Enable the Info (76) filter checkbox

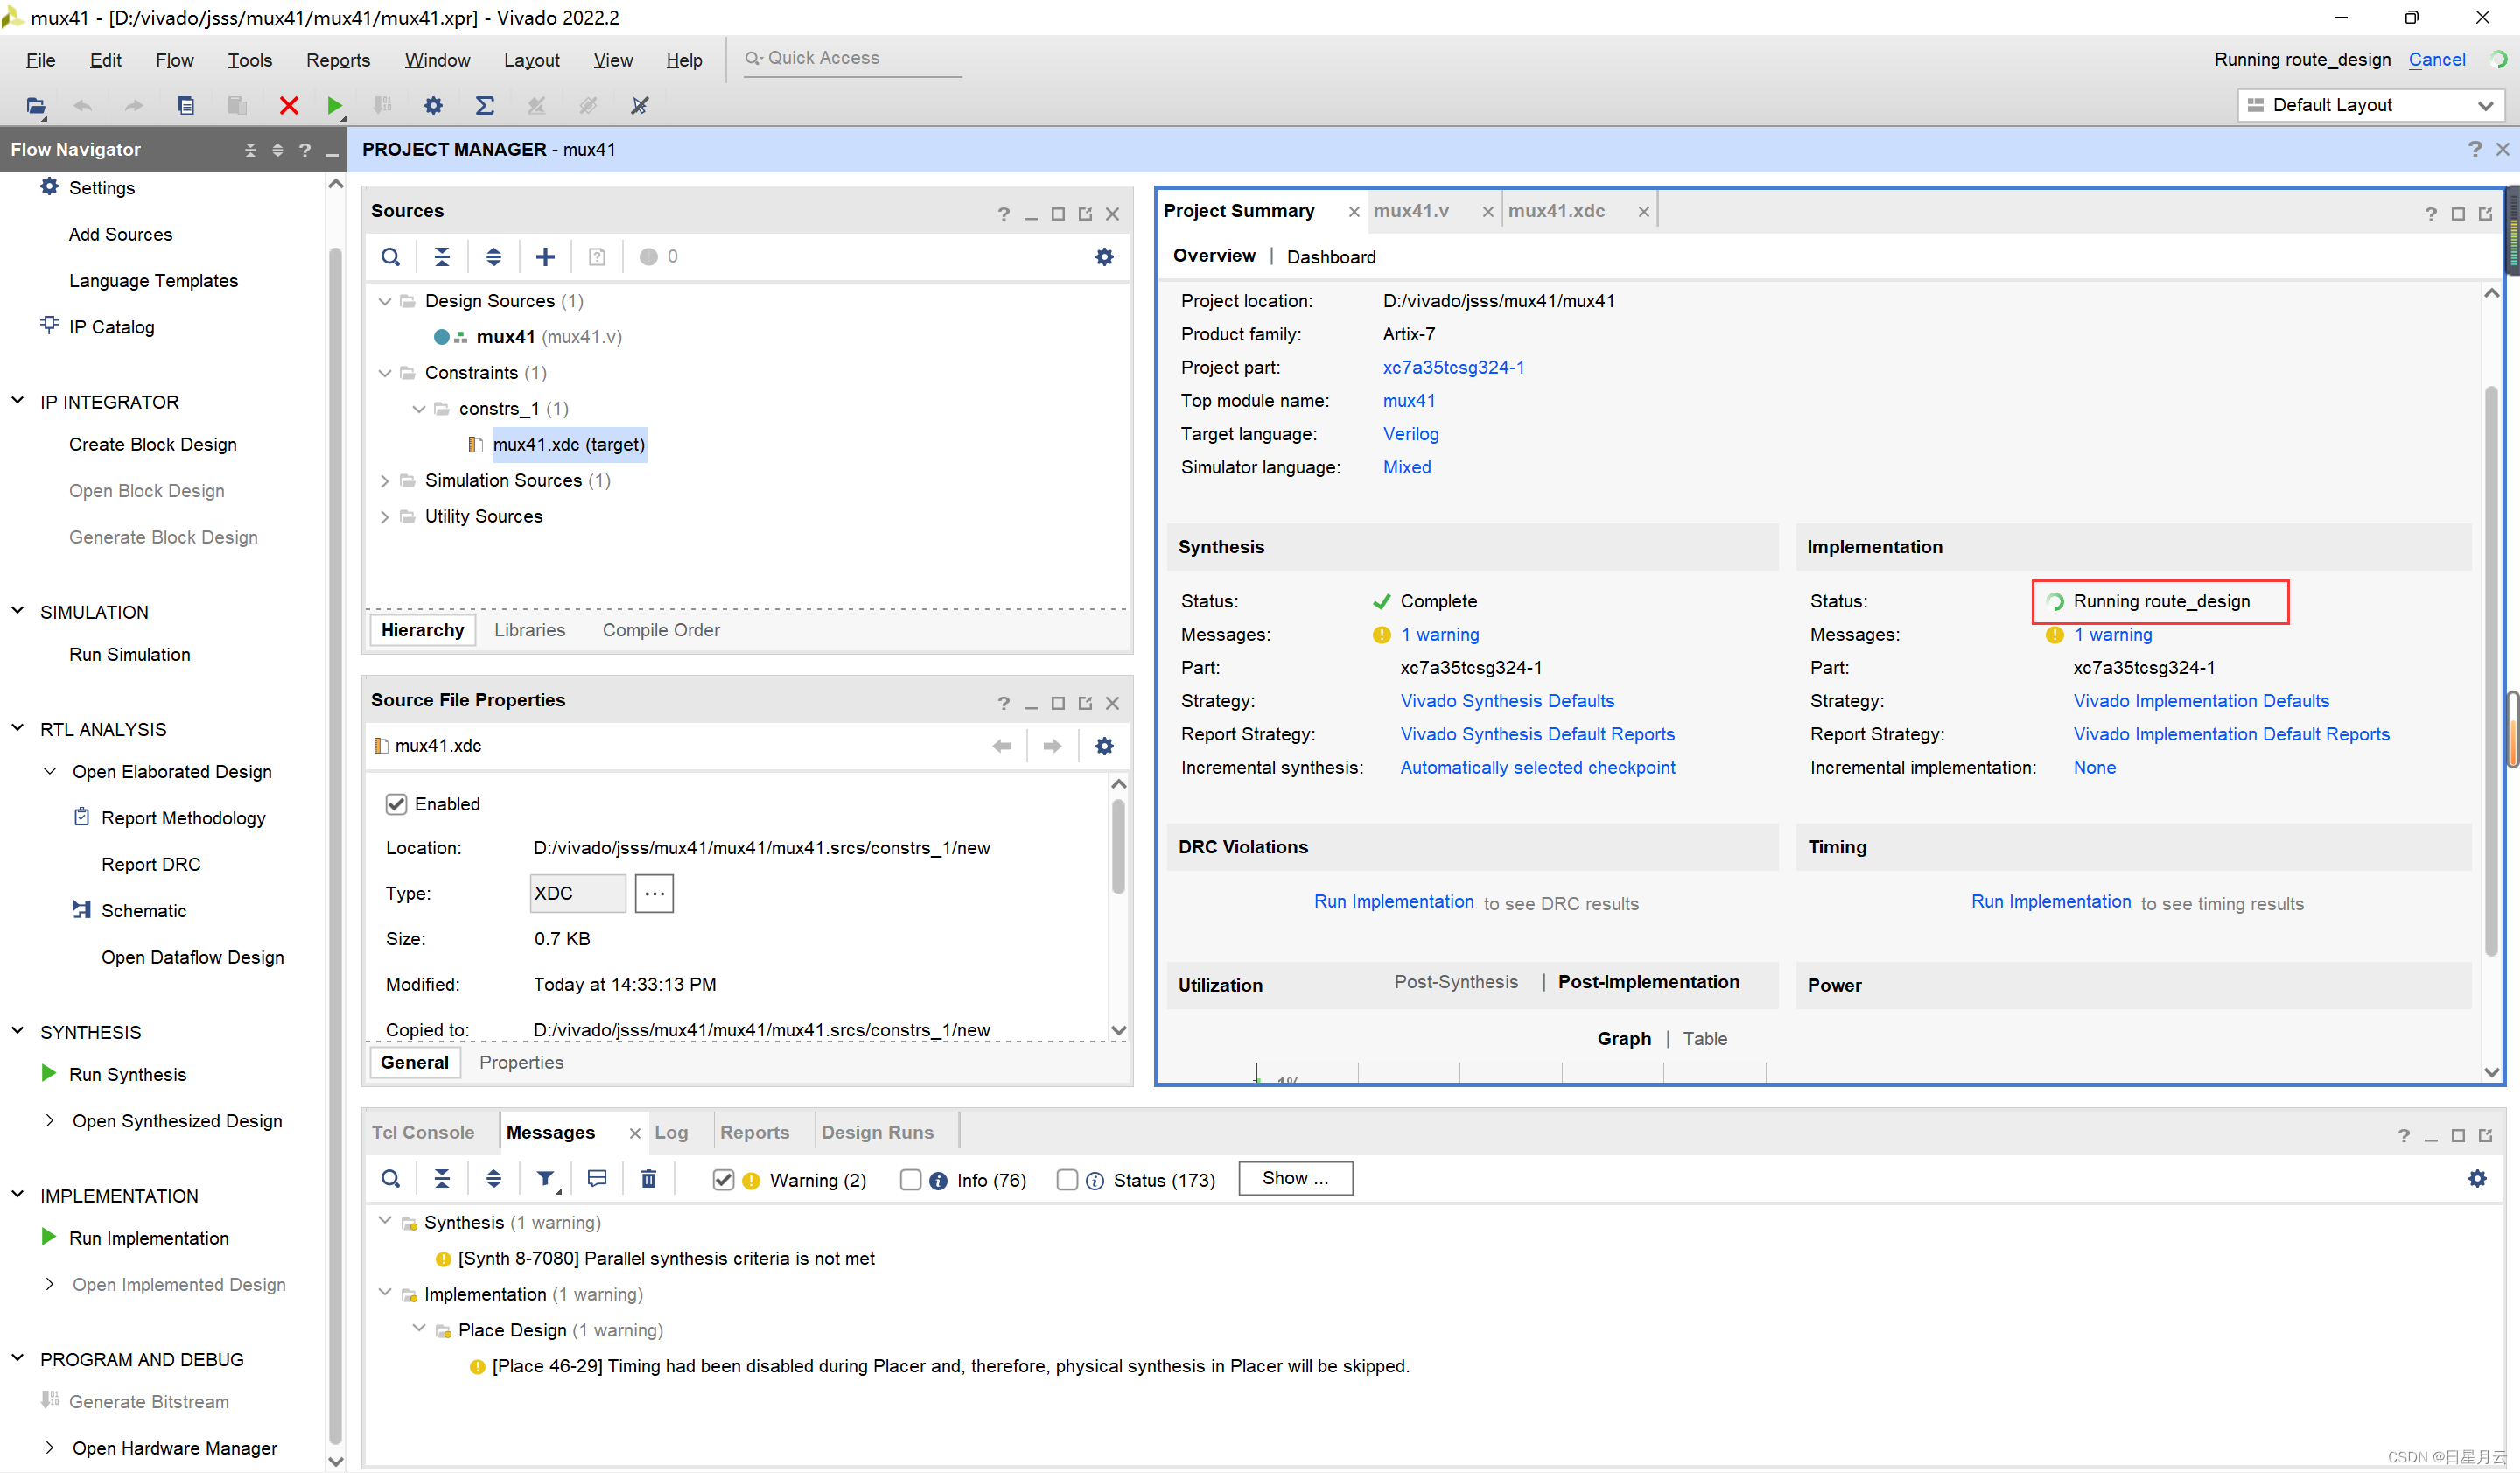910,1180
